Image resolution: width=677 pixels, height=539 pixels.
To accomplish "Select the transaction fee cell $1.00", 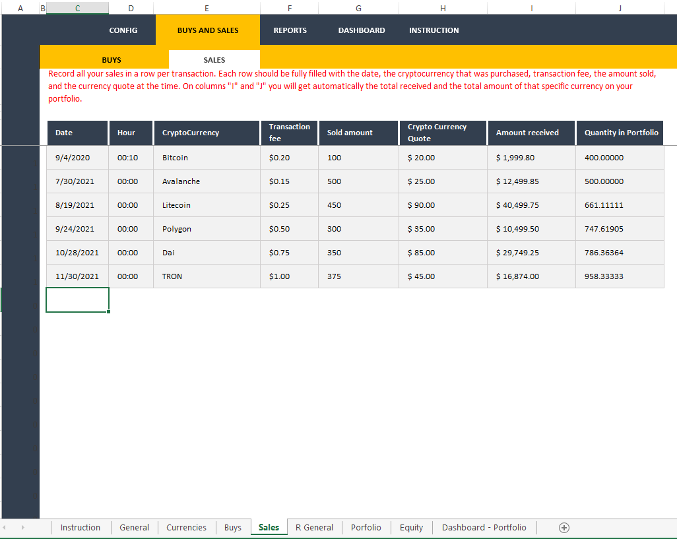I will click(289, 276).
